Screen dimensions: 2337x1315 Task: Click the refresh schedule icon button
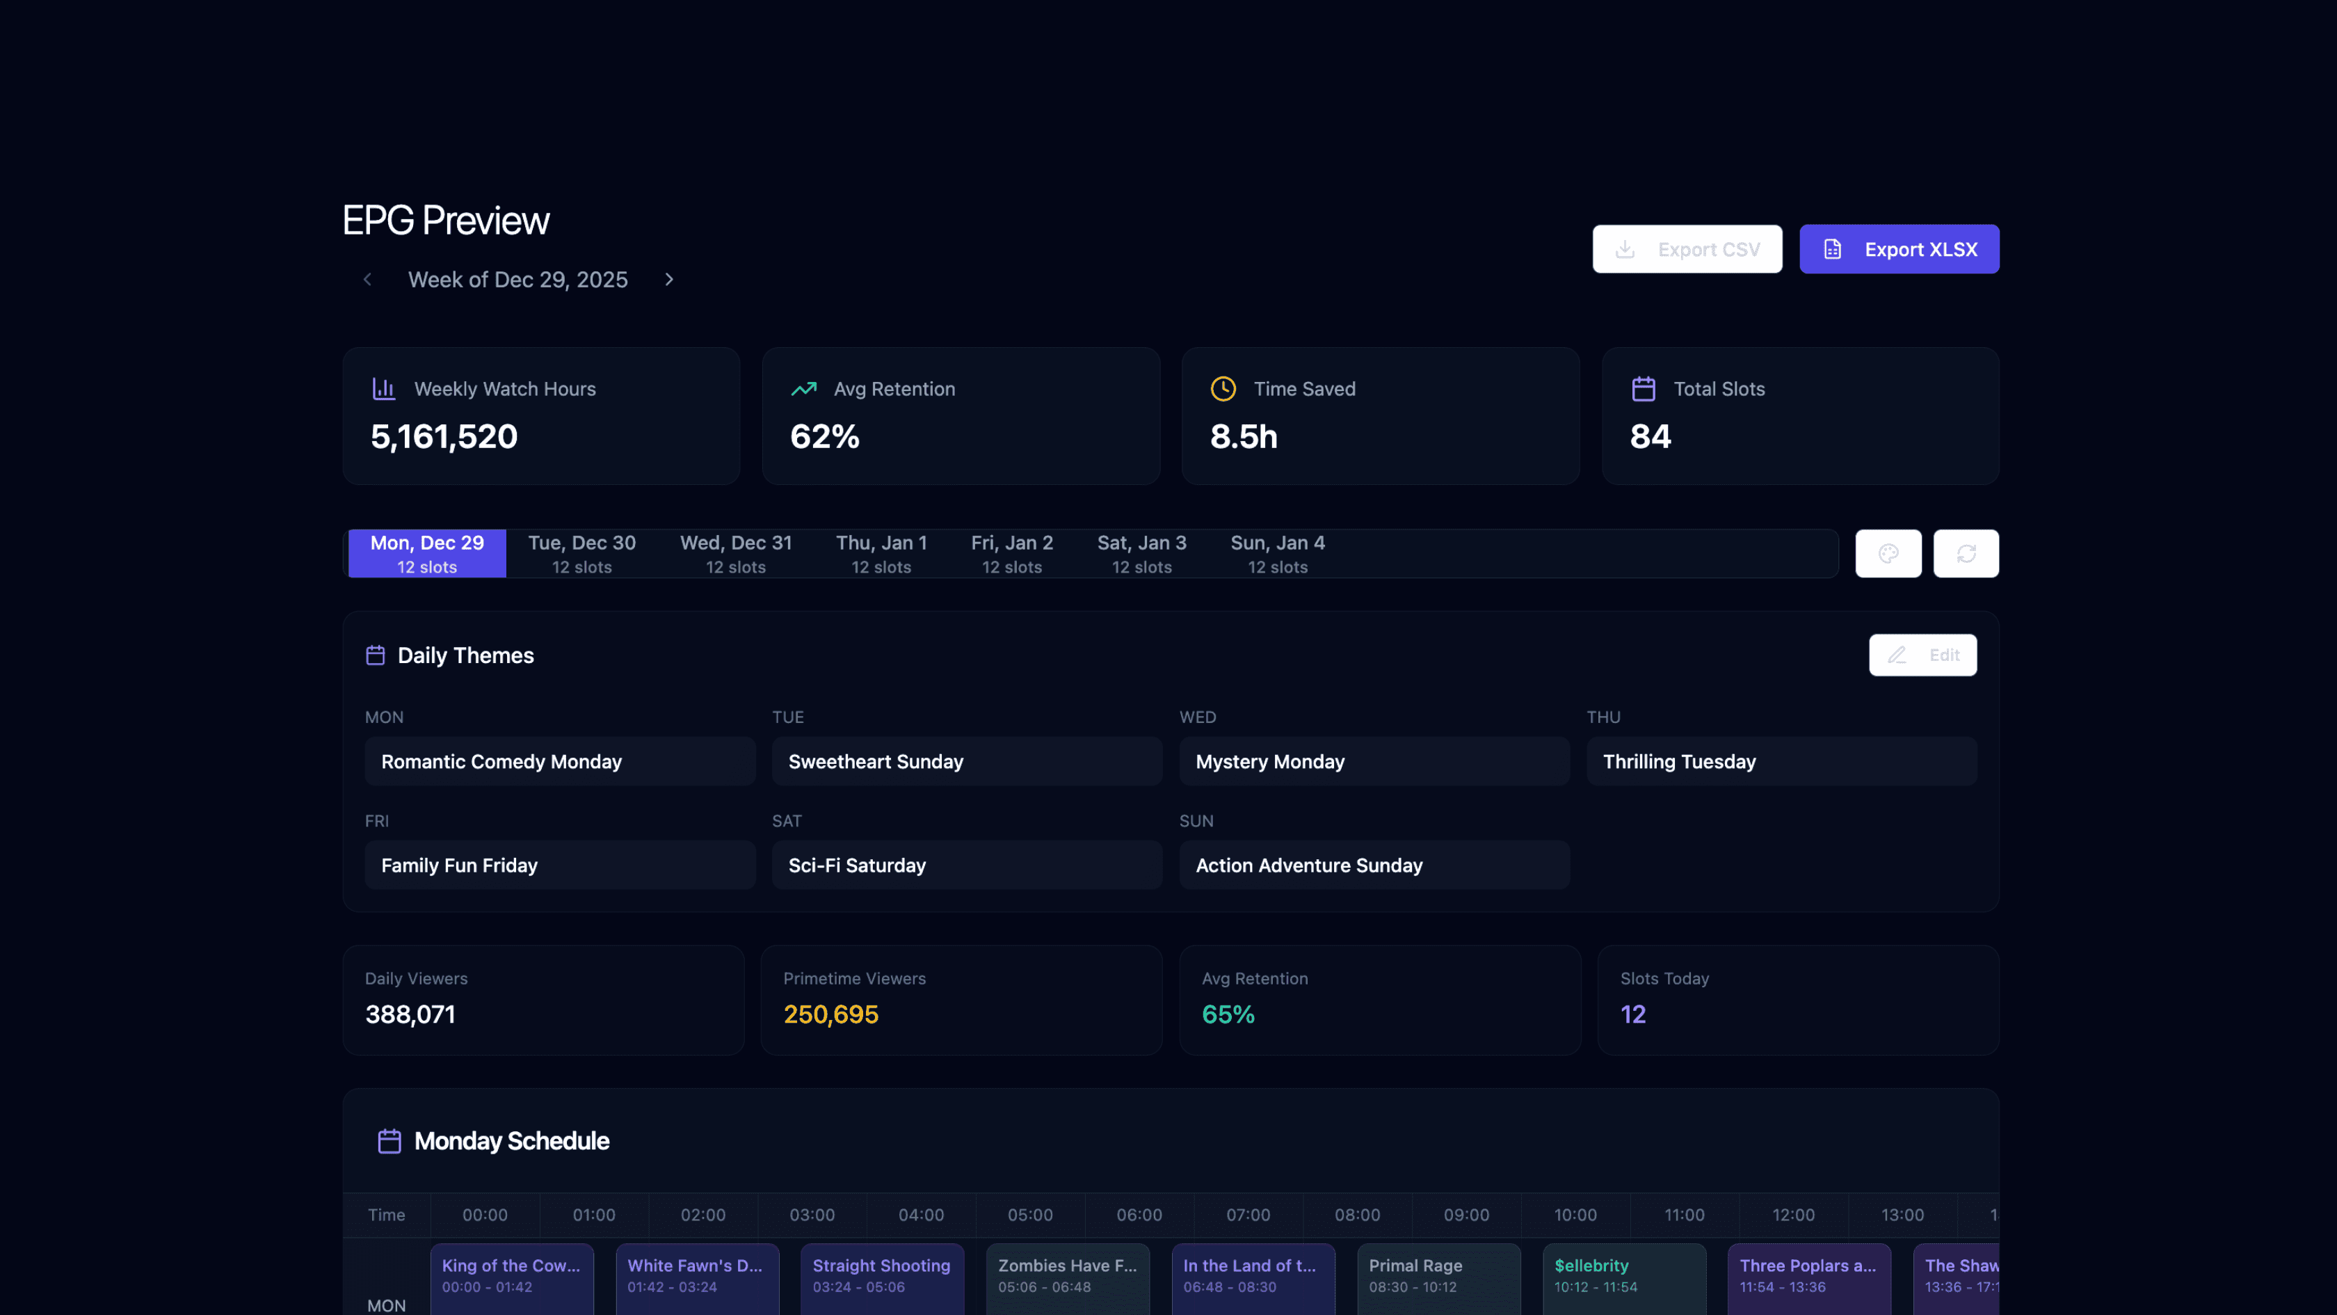pos(1965,554)
